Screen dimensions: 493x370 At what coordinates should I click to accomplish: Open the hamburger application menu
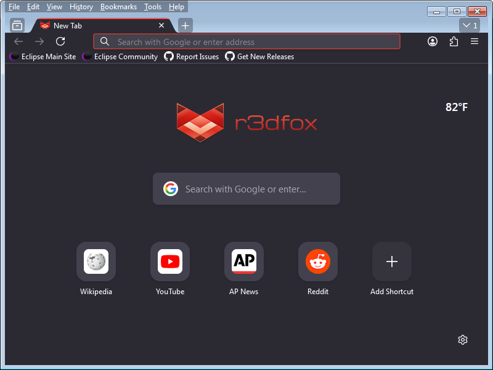pos(475,41)
